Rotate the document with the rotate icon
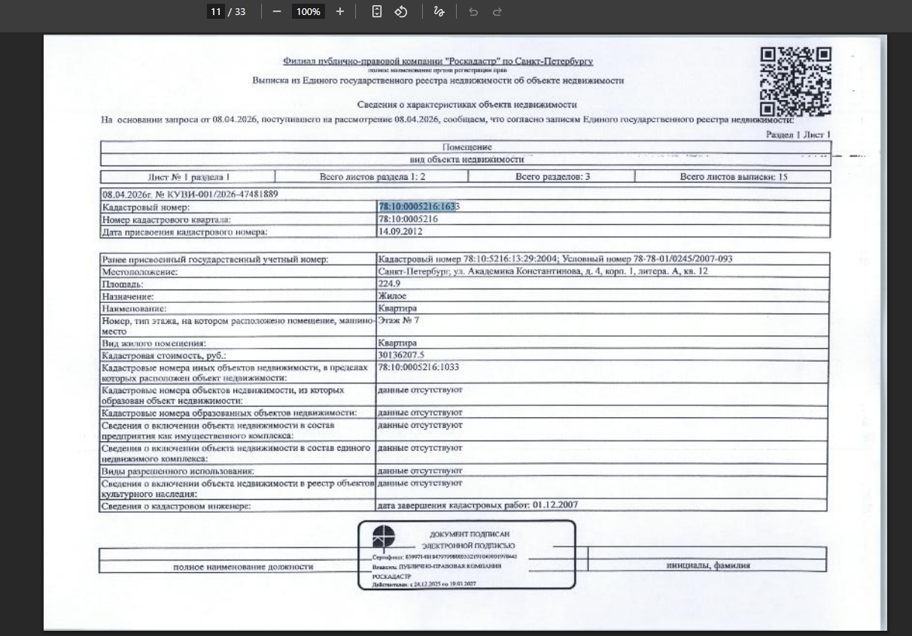The height and width of the screenshot is (636, 912). coord(401,11)
